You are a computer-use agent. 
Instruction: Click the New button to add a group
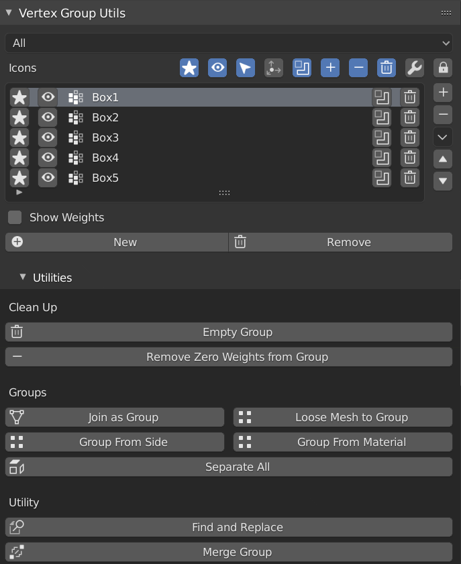117,242
